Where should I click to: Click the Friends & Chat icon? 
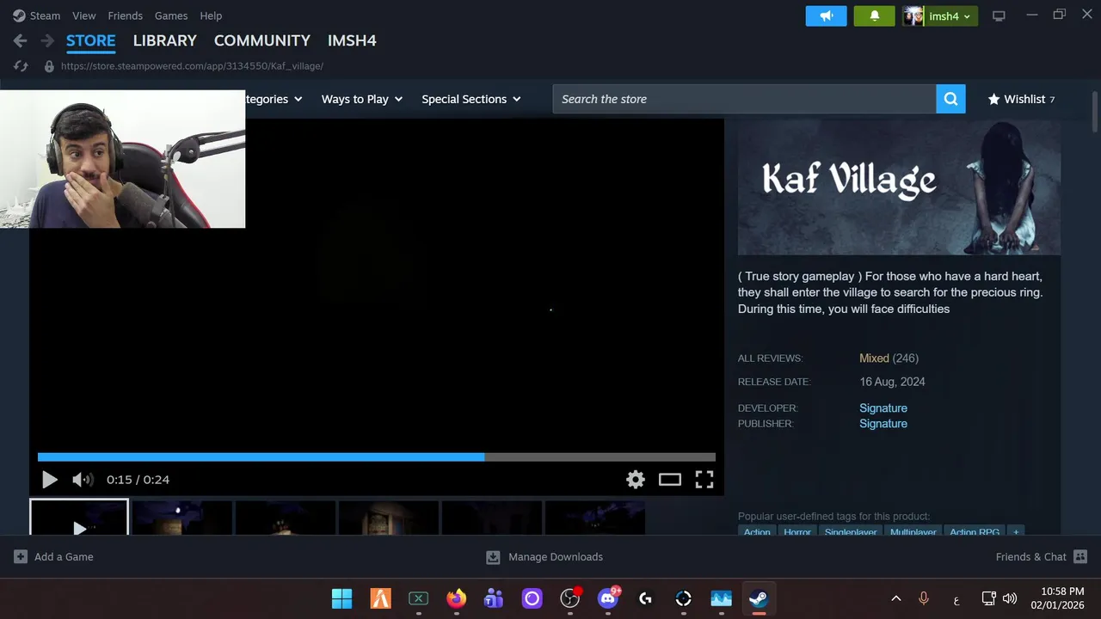(x=1080, y=557)
